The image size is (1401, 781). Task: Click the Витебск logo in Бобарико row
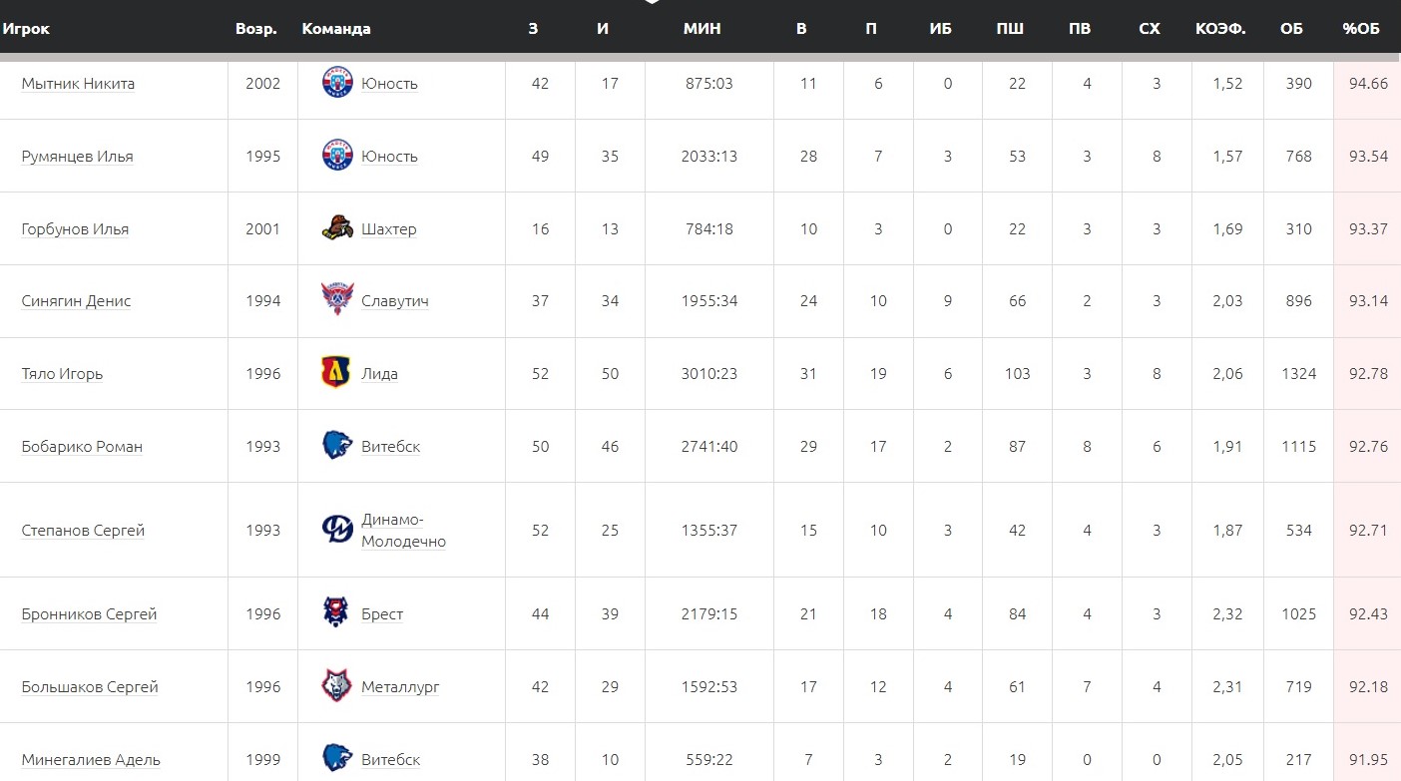click(x=337, y=446)
